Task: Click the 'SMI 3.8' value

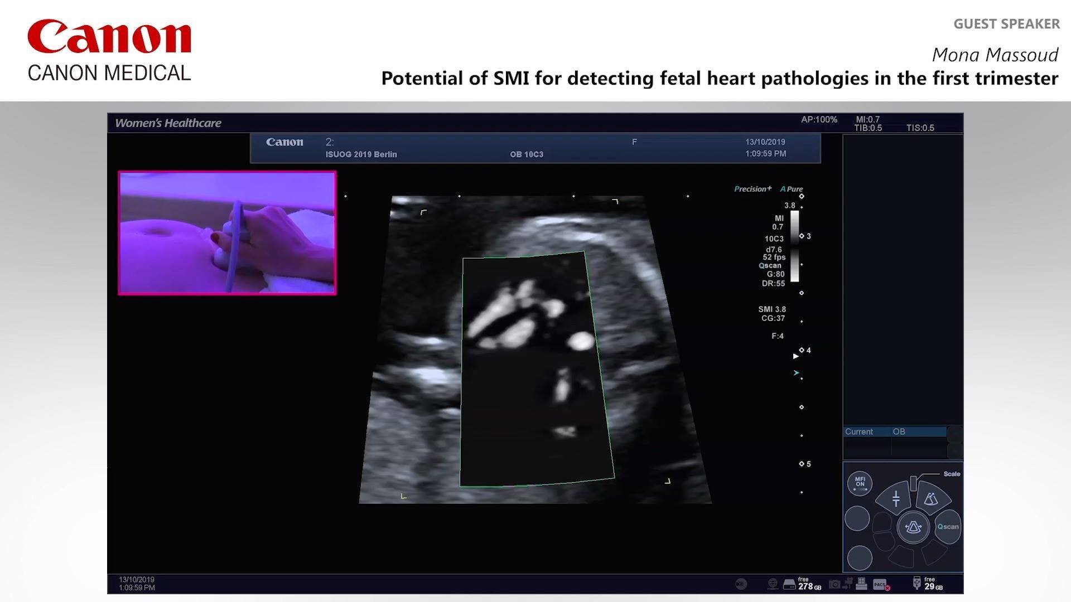Action: tap(772, 309)
